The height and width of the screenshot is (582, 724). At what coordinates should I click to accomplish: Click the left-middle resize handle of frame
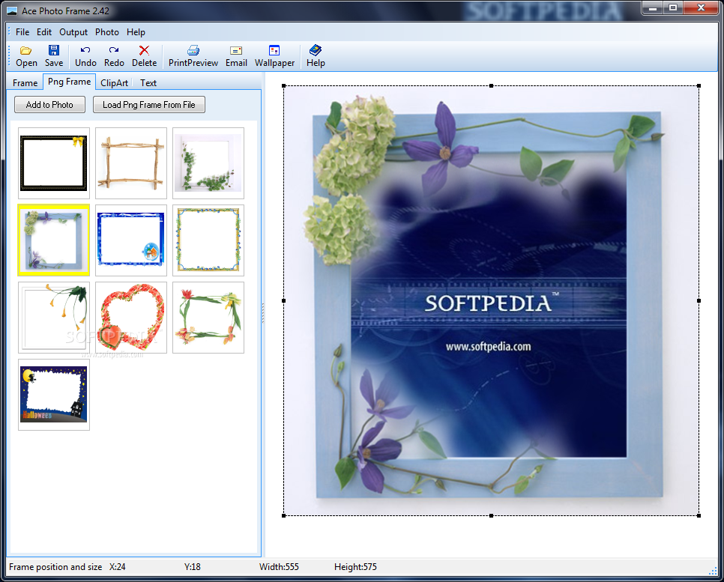pos(283,300)
